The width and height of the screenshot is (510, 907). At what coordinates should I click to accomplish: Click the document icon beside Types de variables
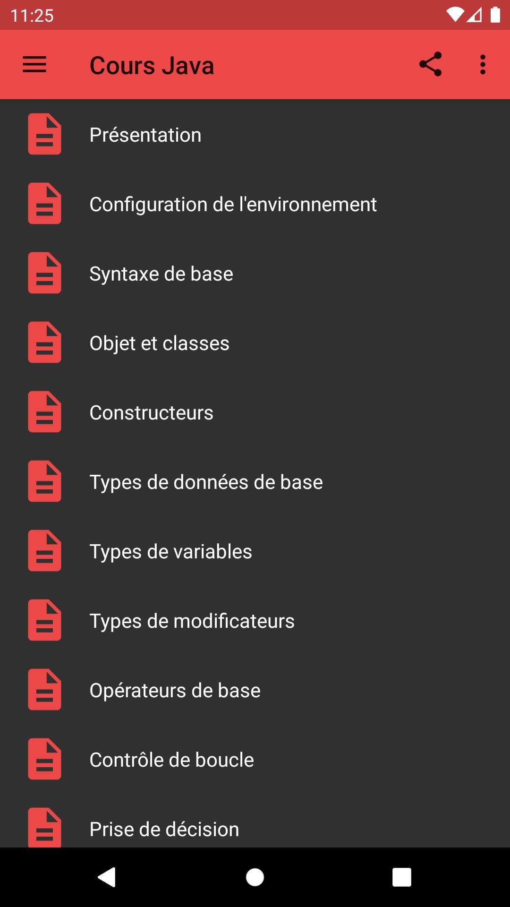pyautogui.click(x=44, y=551)
